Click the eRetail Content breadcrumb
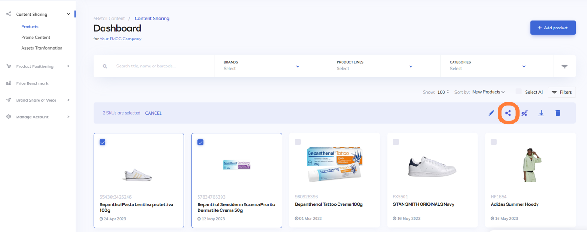 pyautogui.click(x=109, y=18)
